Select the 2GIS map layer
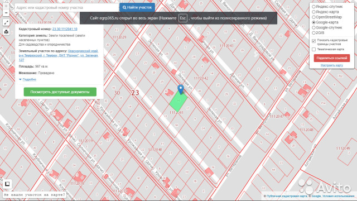This screenshot has width=357, height=201. [313, 33]
